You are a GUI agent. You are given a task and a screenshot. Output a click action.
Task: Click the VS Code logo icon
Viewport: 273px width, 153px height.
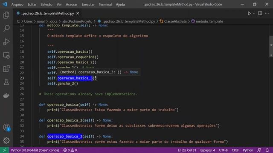pos(5,4)
